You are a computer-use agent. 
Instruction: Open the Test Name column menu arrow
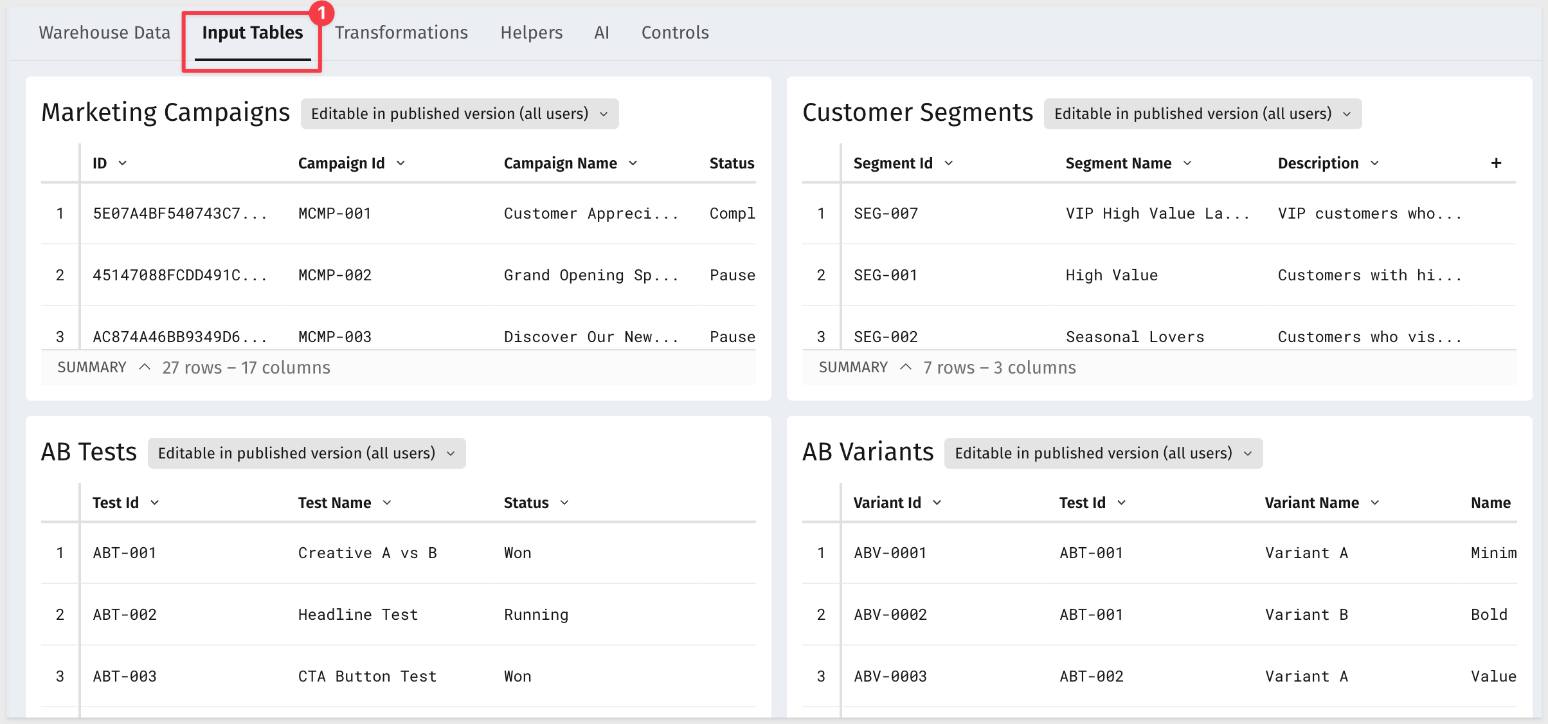pyautogui.click(x=387, y=503)
